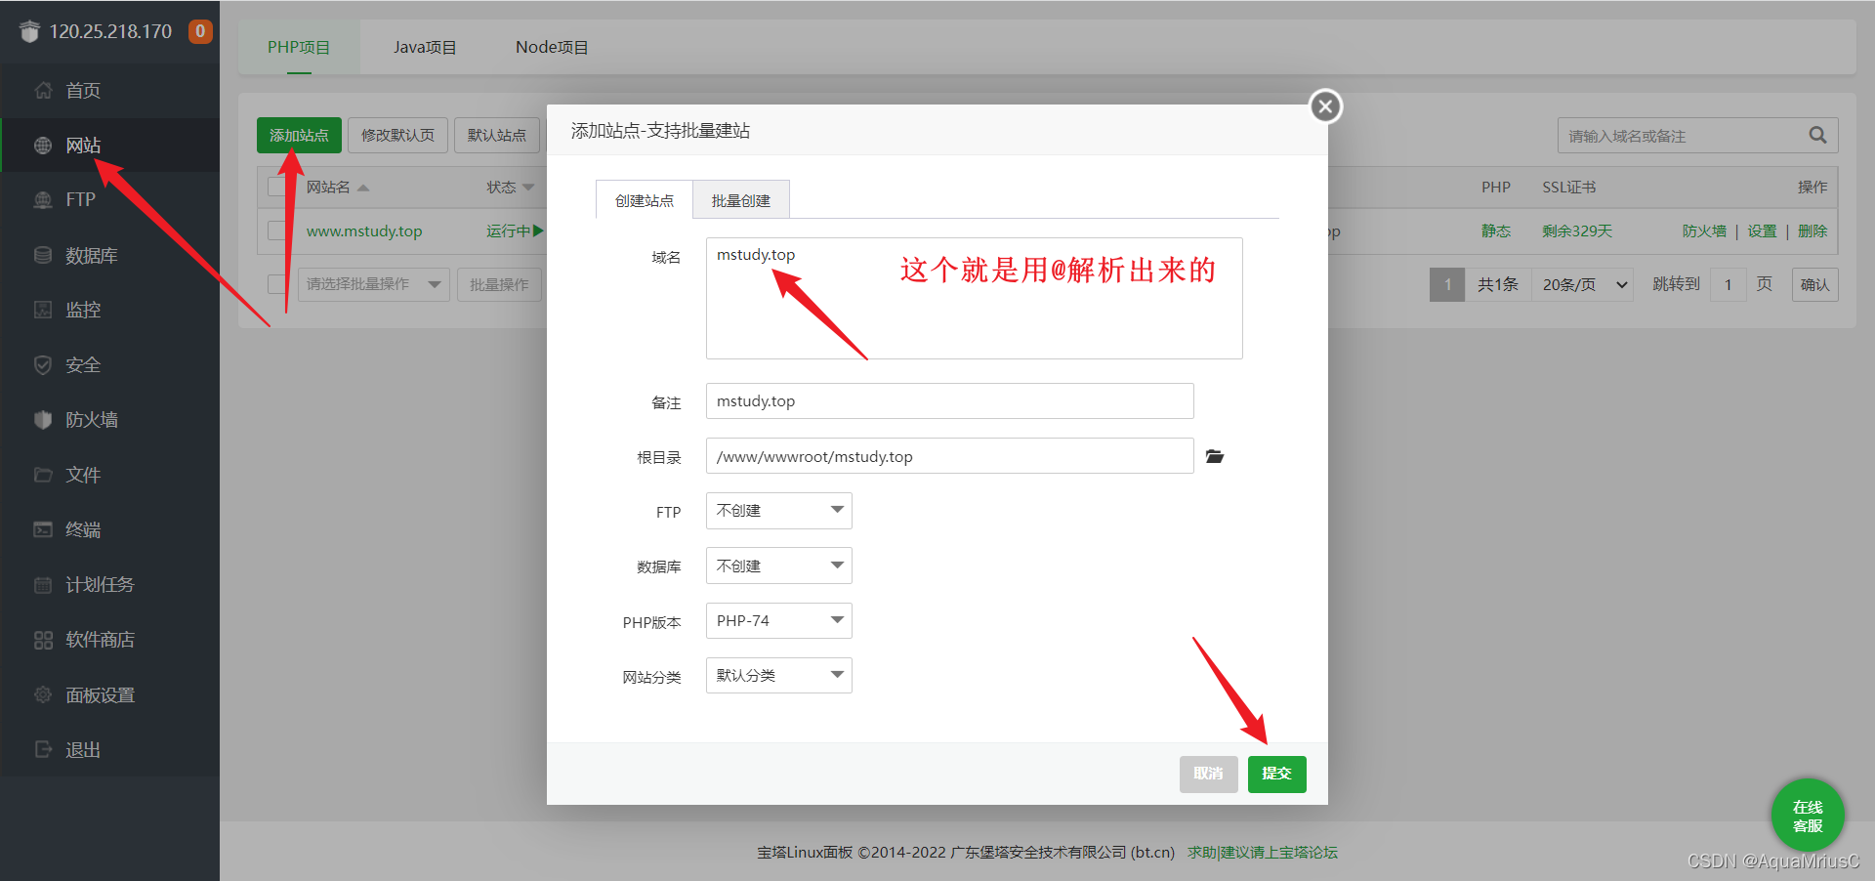Open the 文件 folder icon in sidebar
The image size is (1875, 881).
[x=43, y=475]
